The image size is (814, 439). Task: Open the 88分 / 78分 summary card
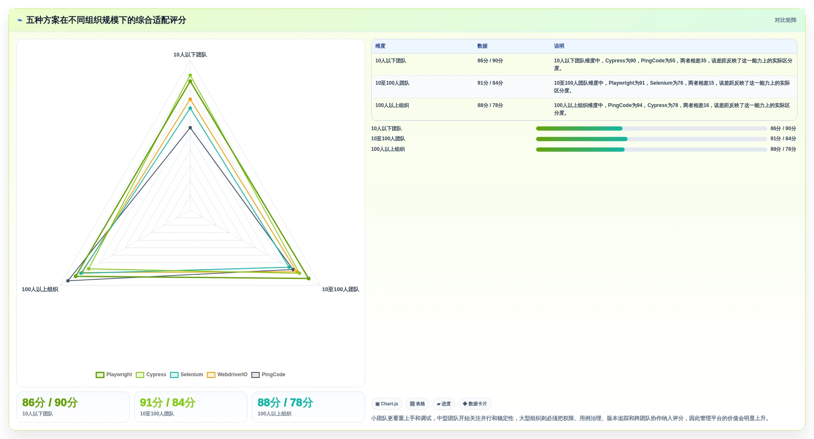pos(308,407)
